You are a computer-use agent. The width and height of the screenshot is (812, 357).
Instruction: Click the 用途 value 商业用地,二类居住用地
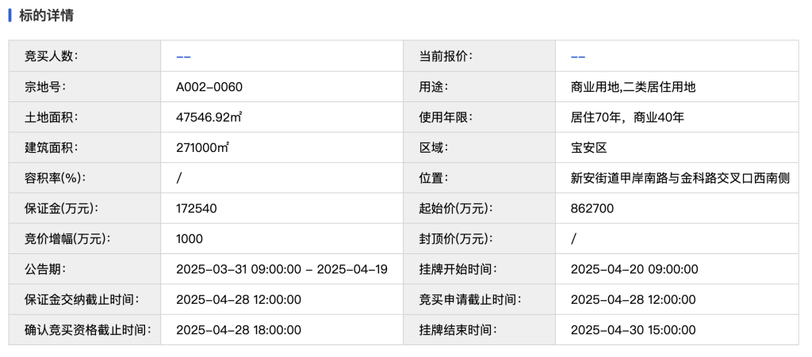coord(633,87)
